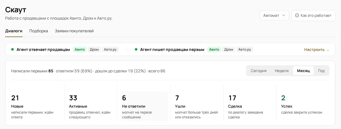Click the green dot beside Агент отвечает продавцам
Viewport: 341px width, 129px height.
(13, 50)
